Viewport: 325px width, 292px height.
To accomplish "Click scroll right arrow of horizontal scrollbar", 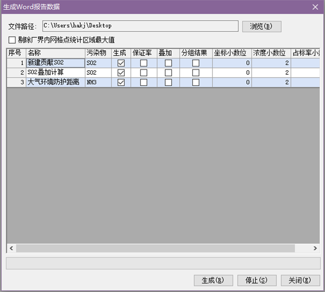I will 315,248.
